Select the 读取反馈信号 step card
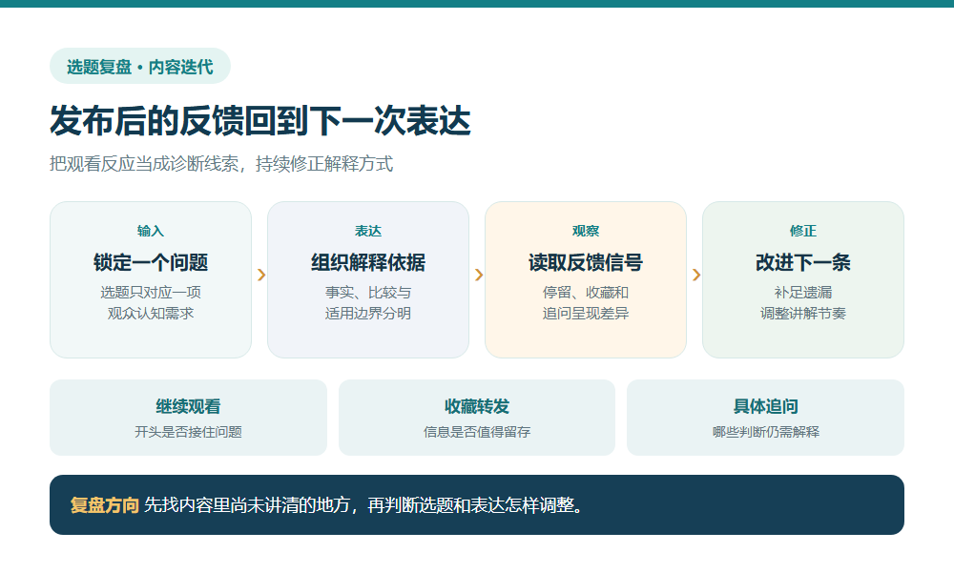954x573 pixels. click(x=586, y=279)
